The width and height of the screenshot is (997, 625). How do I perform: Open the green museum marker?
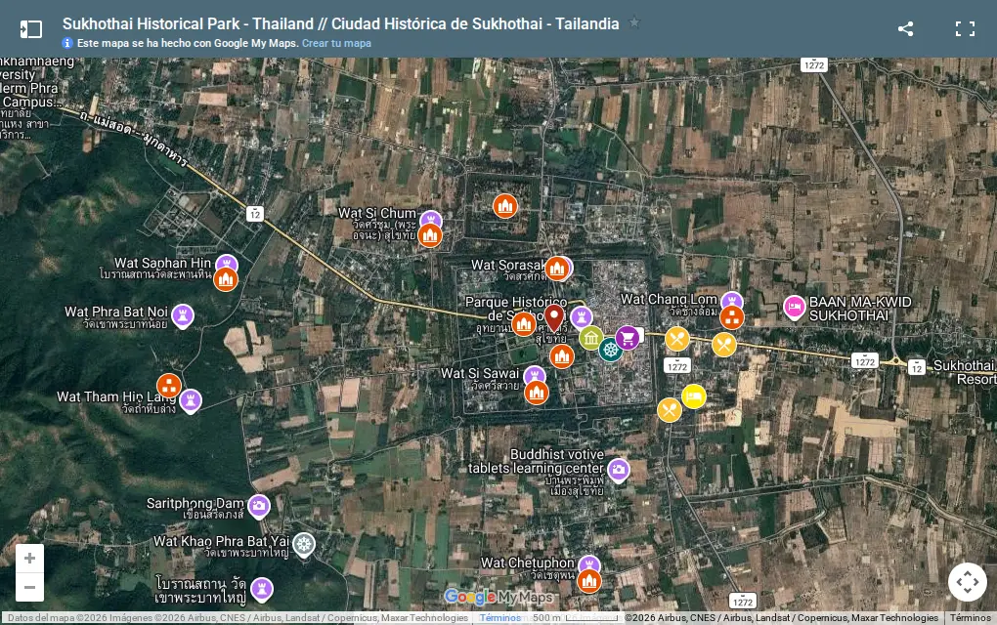pyautogui.click(x=590, y=338)
